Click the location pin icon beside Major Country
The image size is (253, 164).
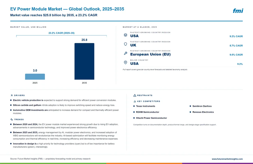pos(125,62)
